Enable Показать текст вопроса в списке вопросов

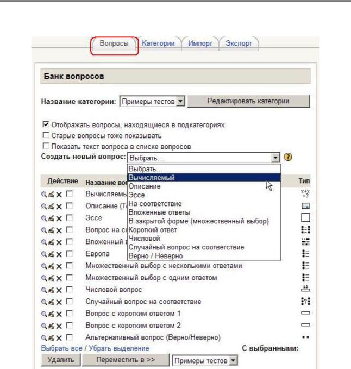[46, 146]
